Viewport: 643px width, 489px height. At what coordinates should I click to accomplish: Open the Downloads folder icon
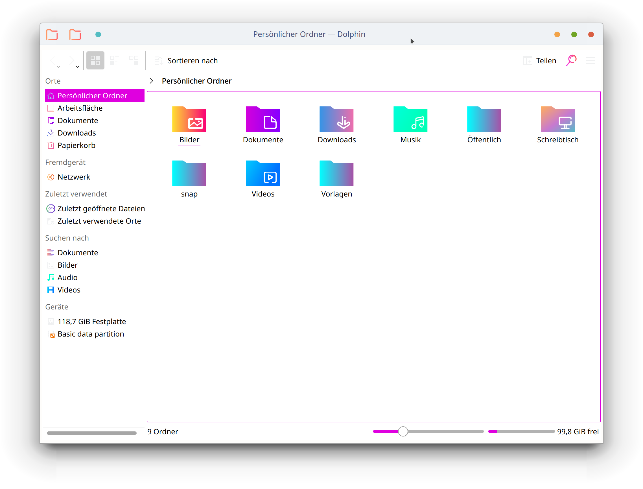(x=336, y=119)
